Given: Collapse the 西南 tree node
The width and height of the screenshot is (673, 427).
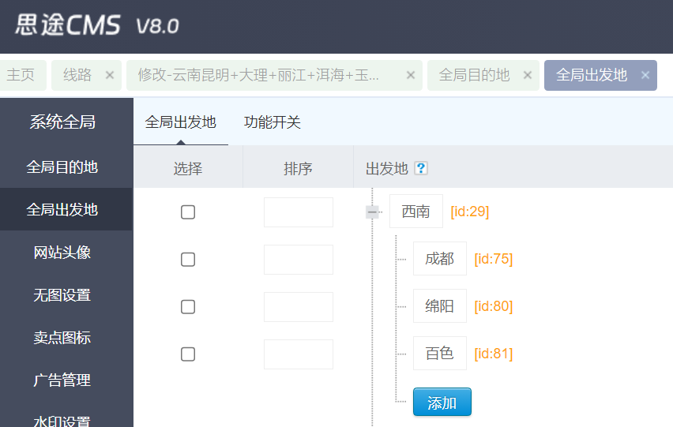Looking at the screenshot, I should coord(372,212).
